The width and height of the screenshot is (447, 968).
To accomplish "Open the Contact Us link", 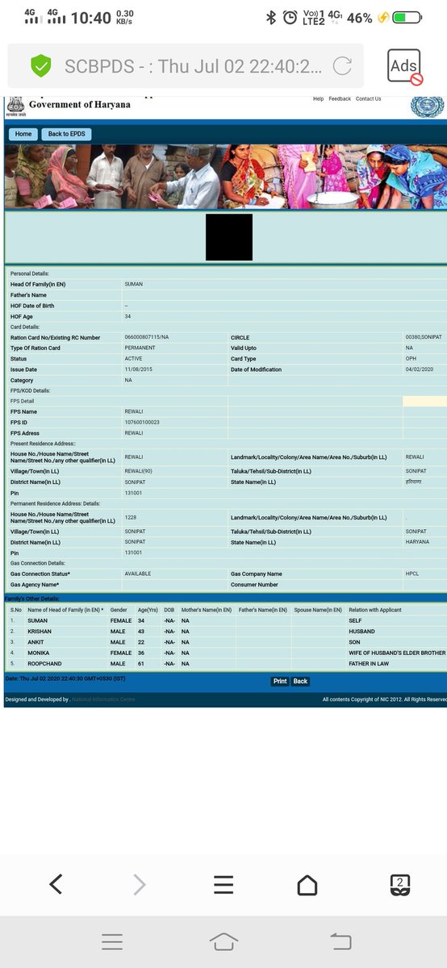I will click(x=369, y=99).
